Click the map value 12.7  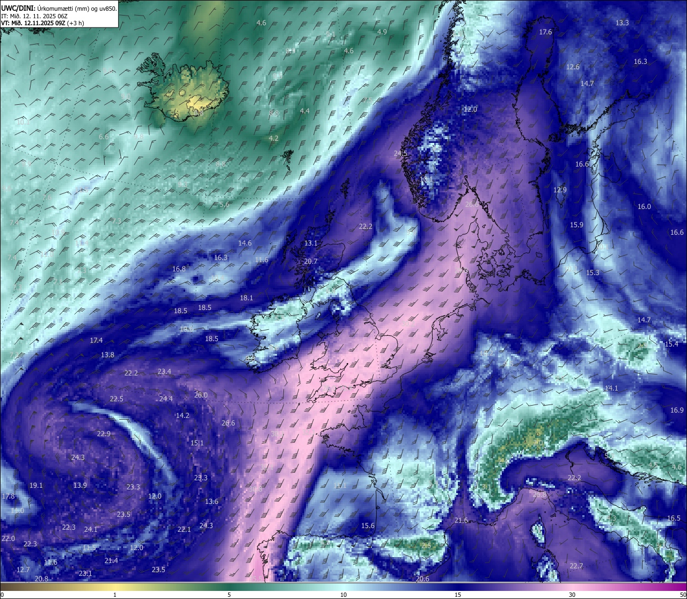(23, 569)
